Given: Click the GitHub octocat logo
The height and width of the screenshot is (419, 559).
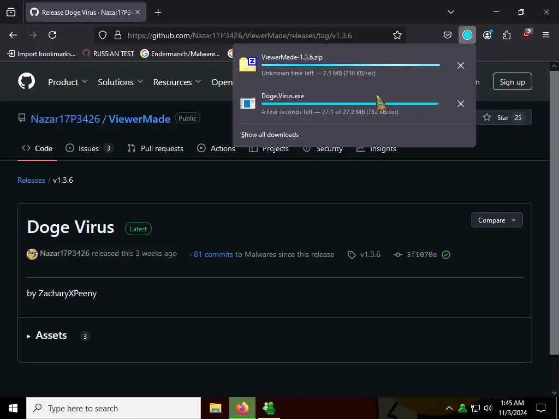Looking at the screenshot, I should pos(26,82).
